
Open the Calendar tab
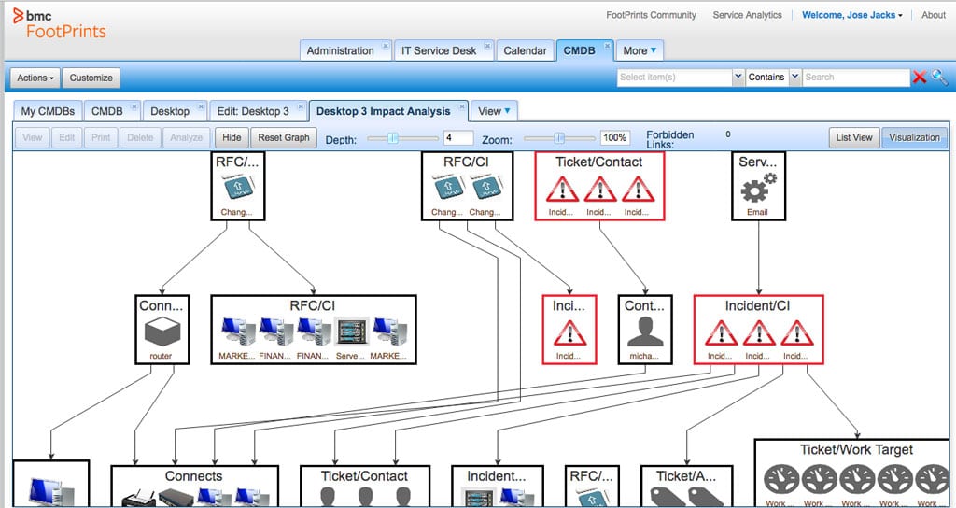[525, 50]
